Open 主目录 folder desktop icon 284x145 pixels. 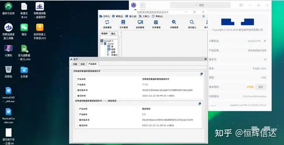(x=24, y=72)
